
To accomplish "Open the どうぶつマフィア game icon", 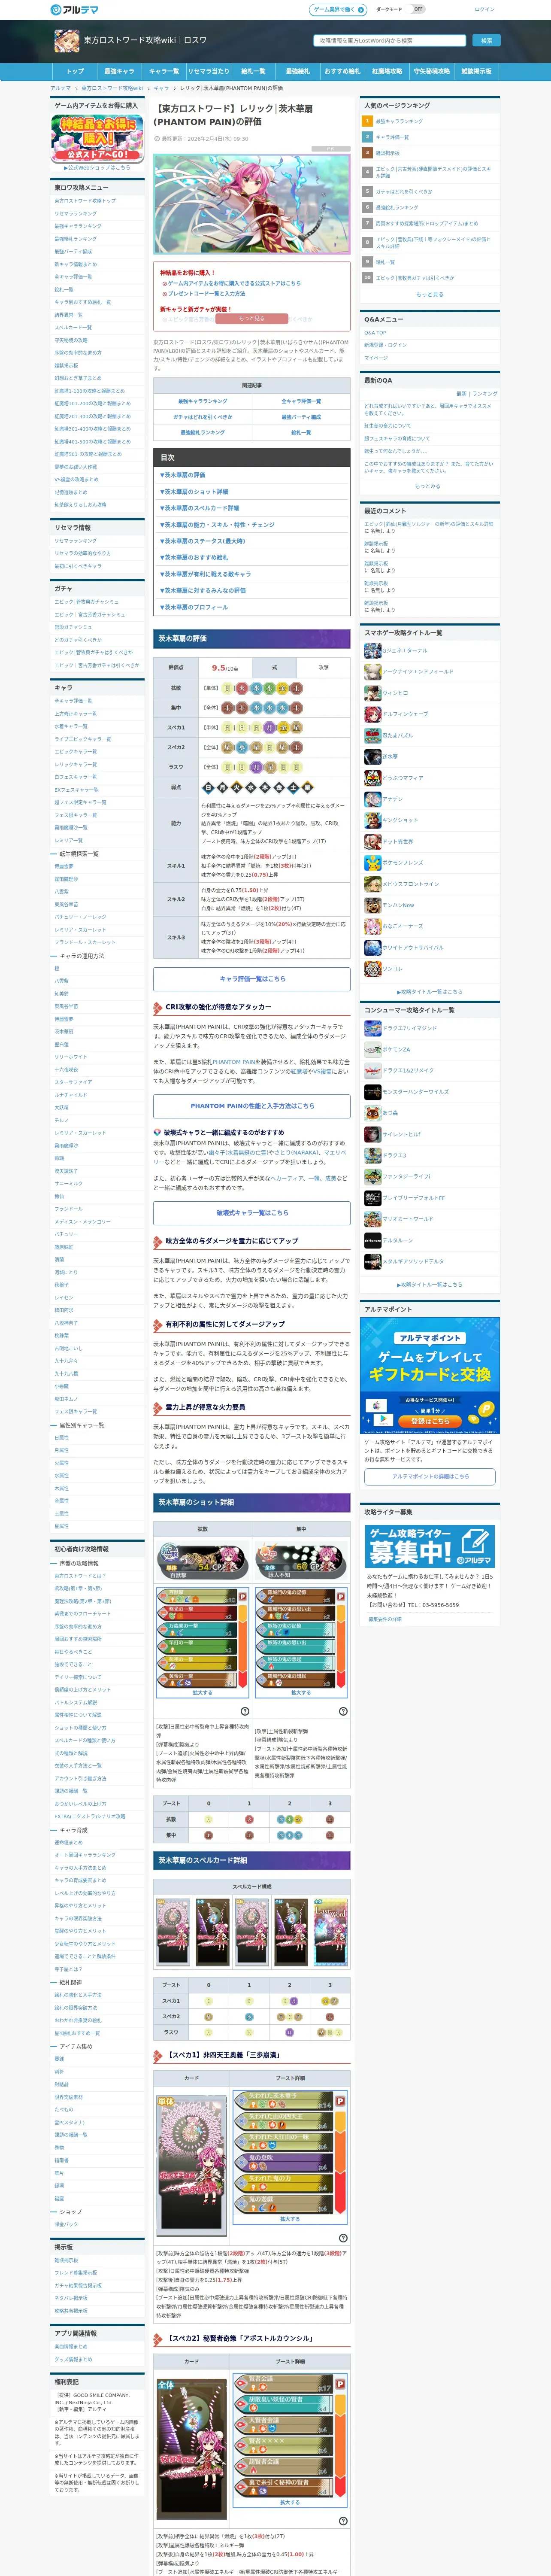I will [372, 777].
